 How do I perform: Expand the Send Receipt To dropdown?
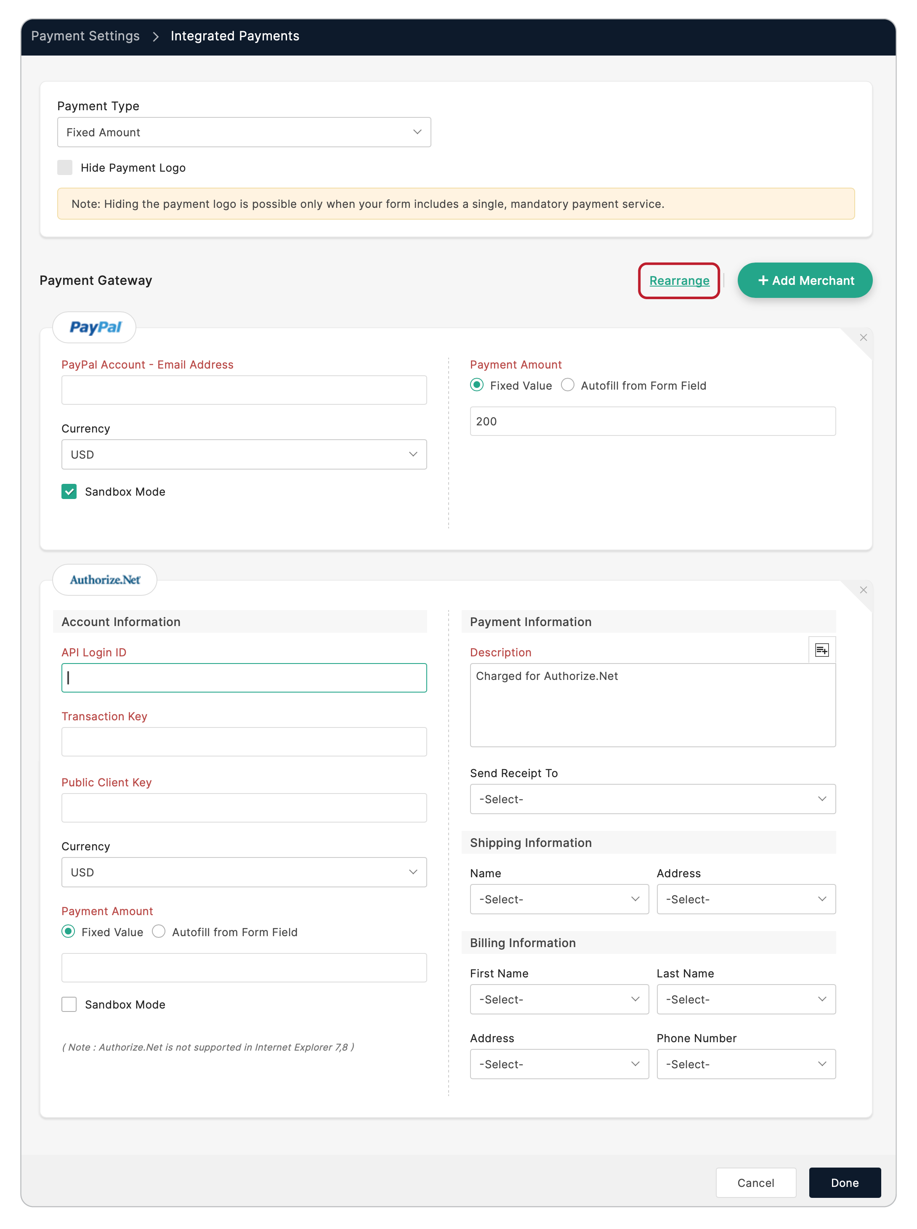[x=652, y=799]
